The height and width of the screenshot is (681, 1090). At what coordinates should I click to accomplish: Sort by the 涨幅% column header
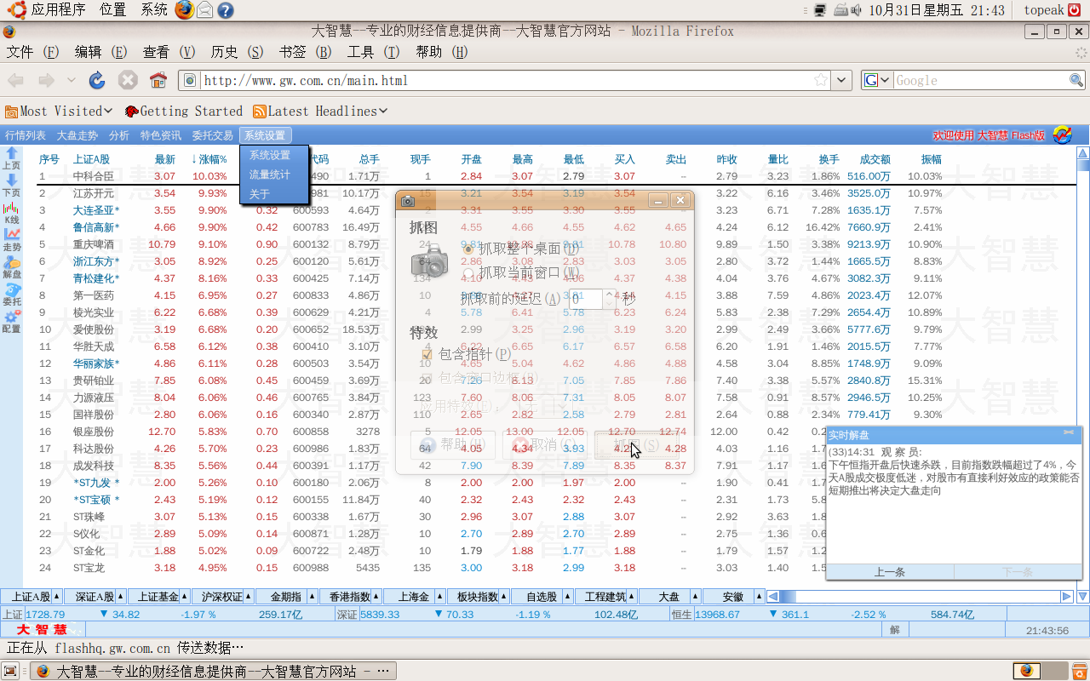click(209, 159)
